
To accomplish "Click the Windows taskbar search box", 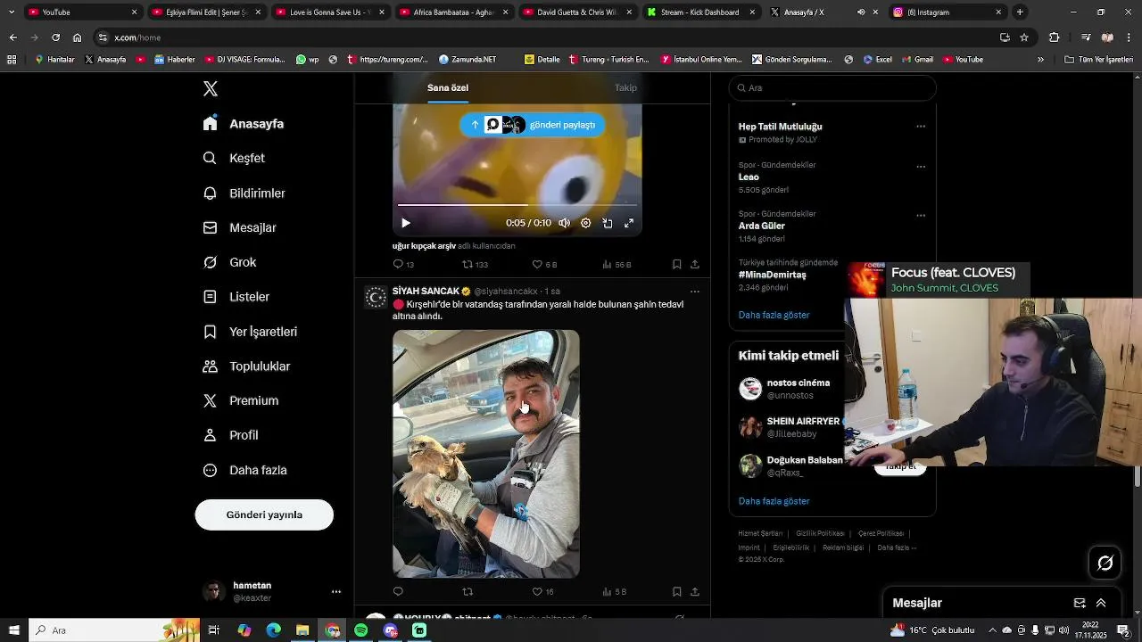I will [x=114, y=630].
